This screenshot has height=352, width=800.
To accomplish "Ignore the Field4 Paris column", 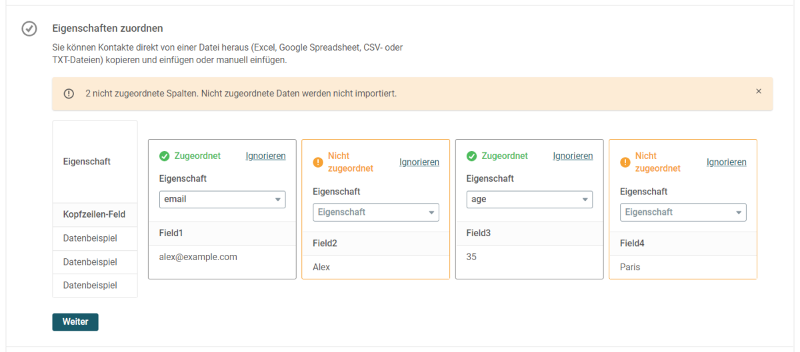I will pos(727,162).
